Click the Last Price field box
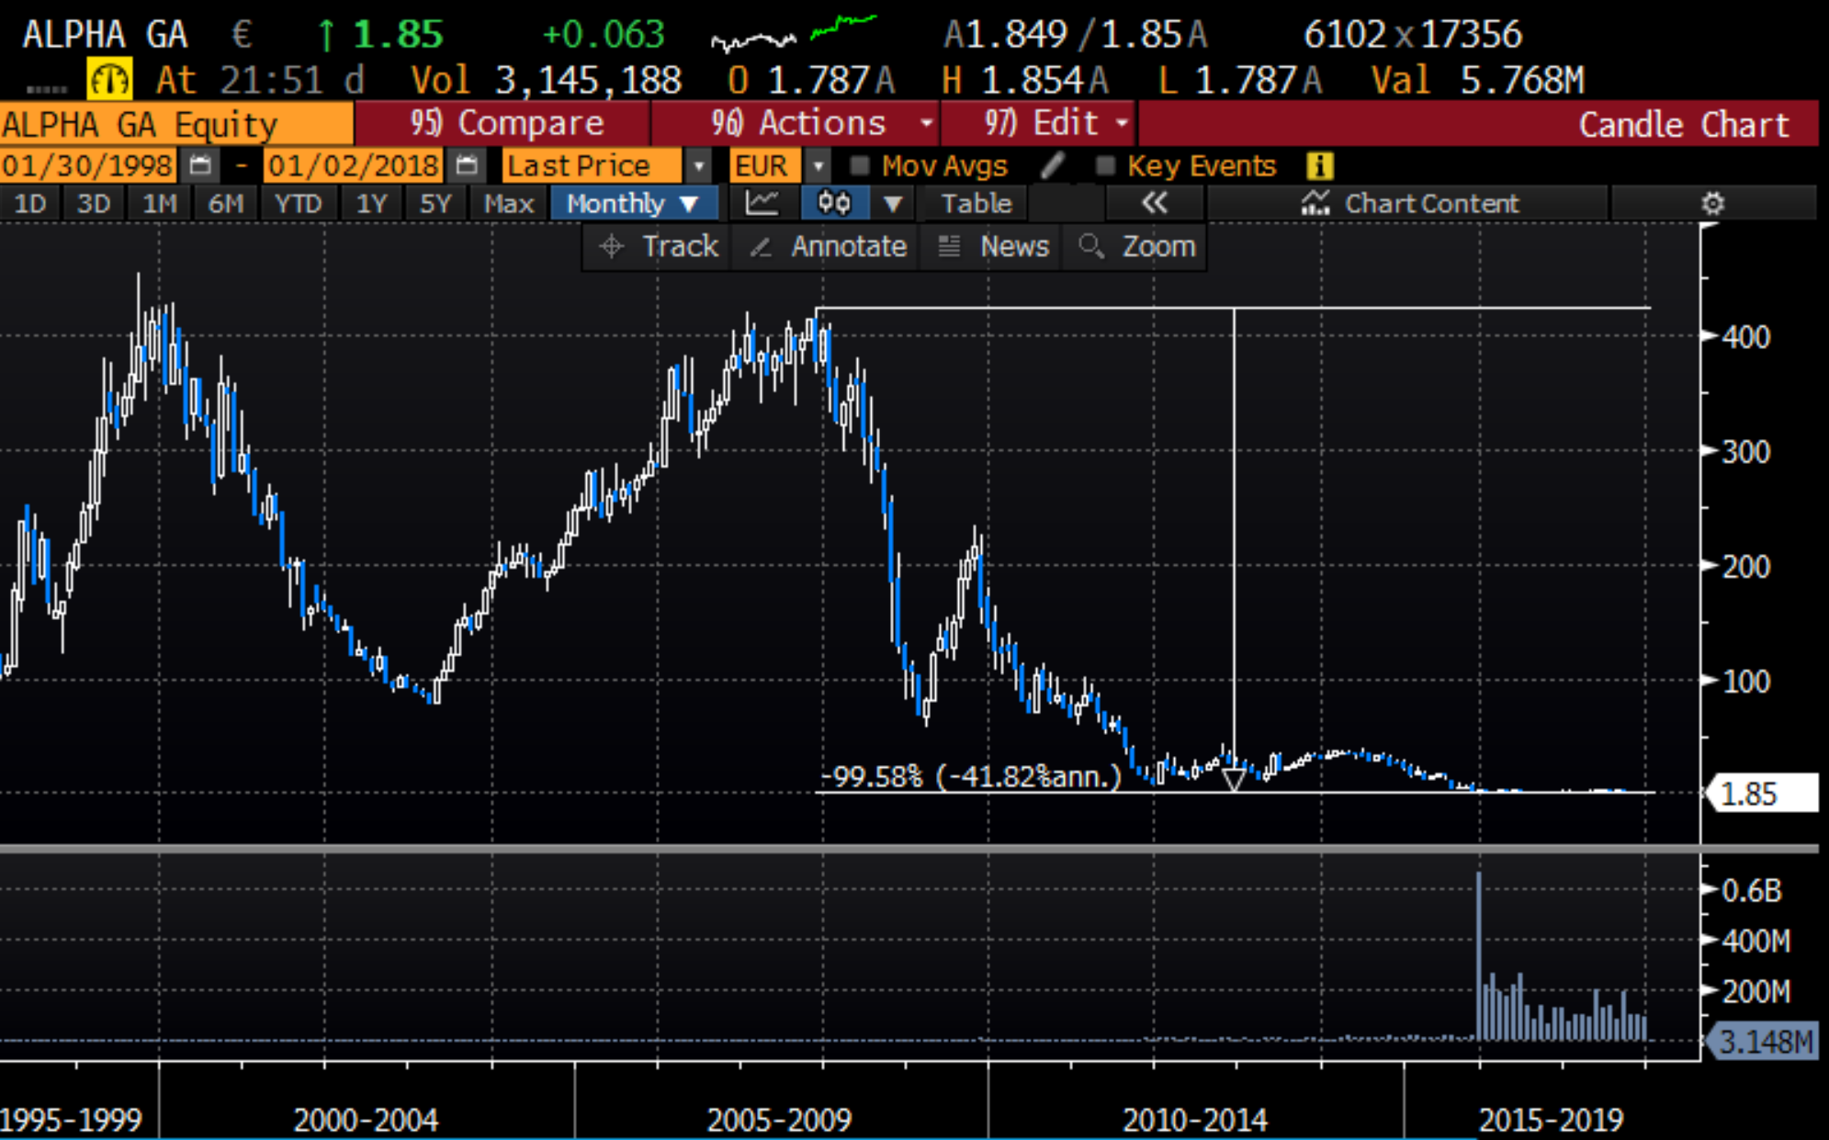The height and width of the screenshot is (1140, 1829). pyautogui.click(x=593, y=166)
